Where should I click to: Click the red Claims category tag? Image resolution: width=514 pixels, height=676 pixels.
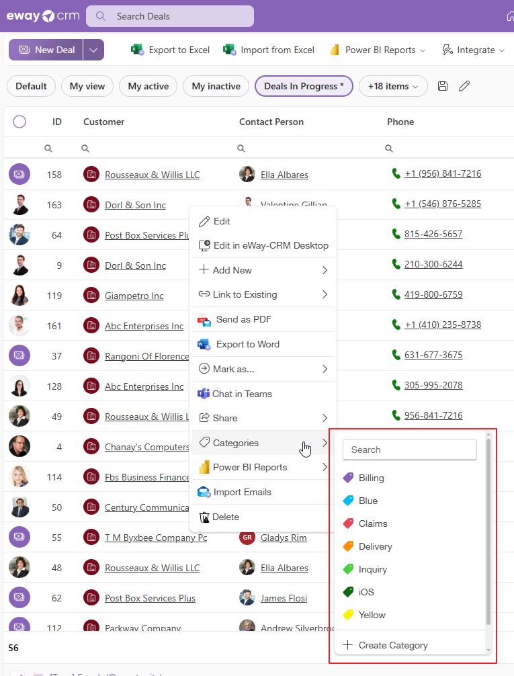point(349,523)
